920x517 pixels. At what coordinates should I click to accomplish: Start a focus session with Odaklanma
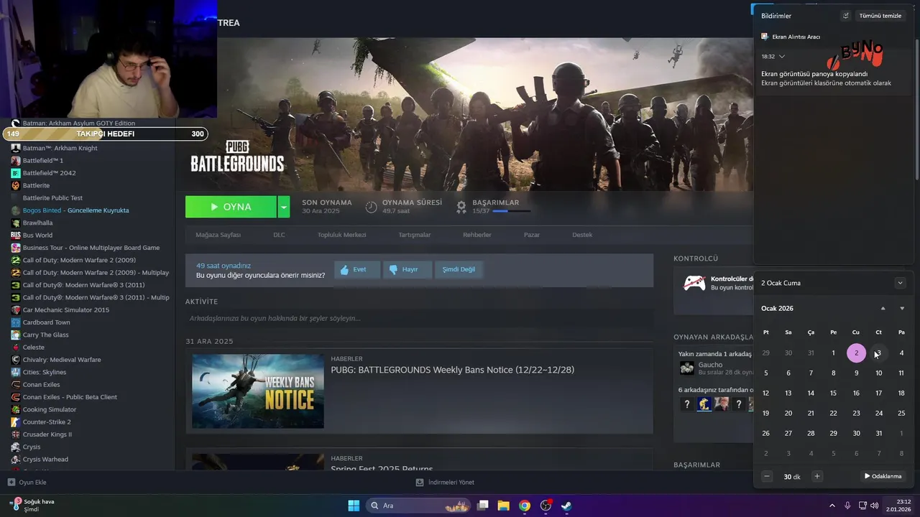(883, 476)
